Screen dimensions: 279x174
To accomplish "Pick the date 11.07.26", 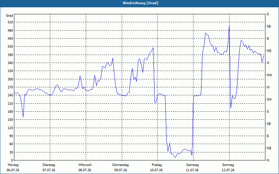I will point(192,170).
